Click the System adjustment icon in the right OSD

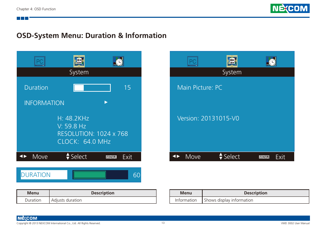coord(232,61)
